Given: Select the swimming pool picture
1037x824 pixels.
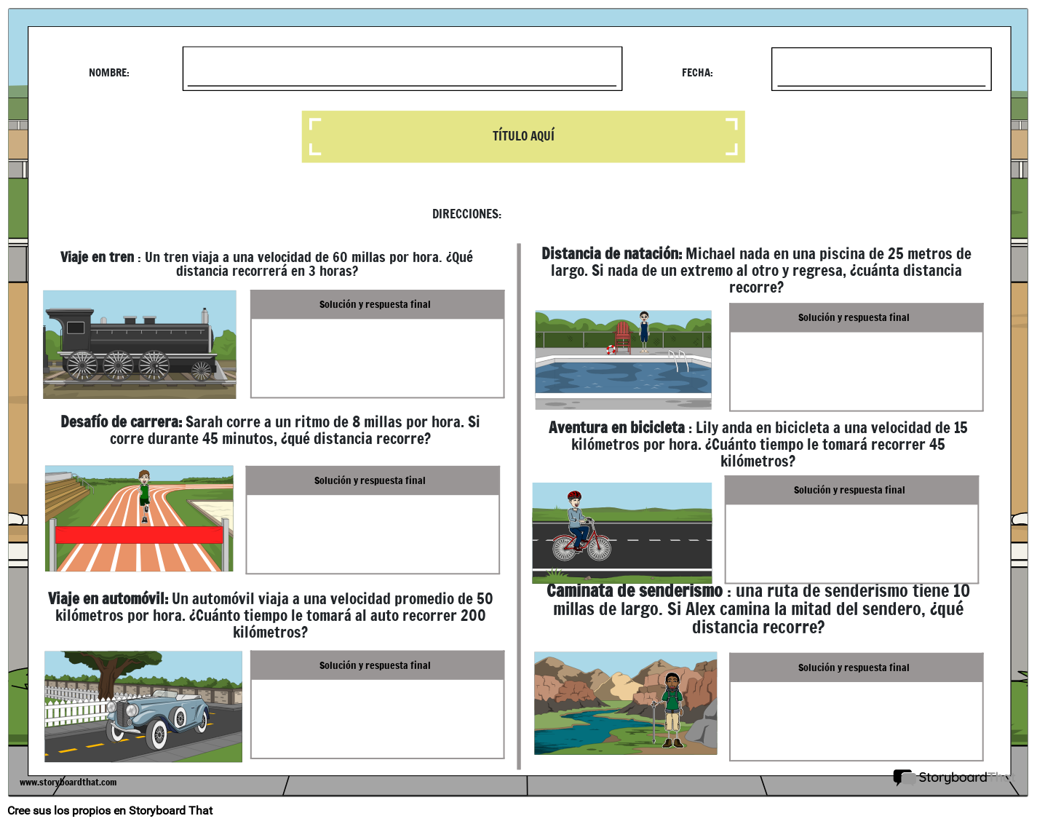Looking at the screenshot, I should click(623, 360).
